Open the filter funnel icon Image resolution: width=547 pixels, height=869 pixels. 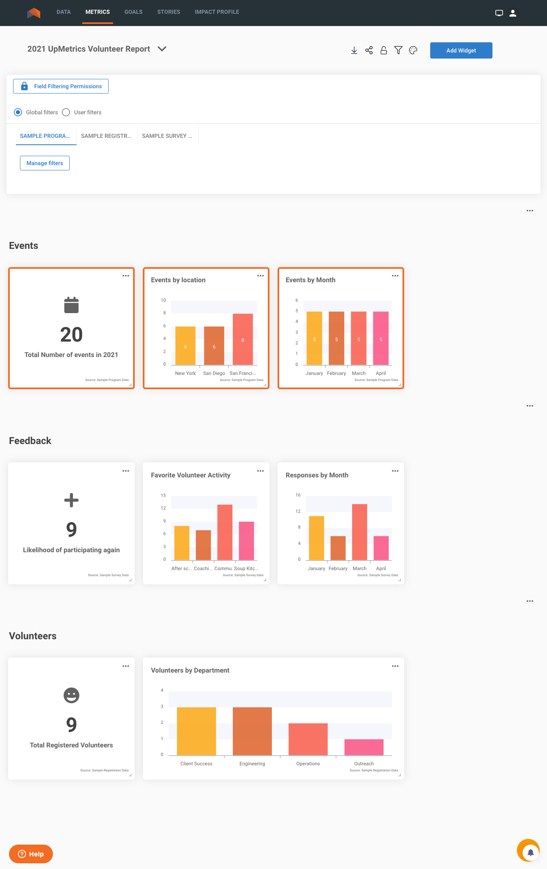pyautogui.click(x=398, y=50)
